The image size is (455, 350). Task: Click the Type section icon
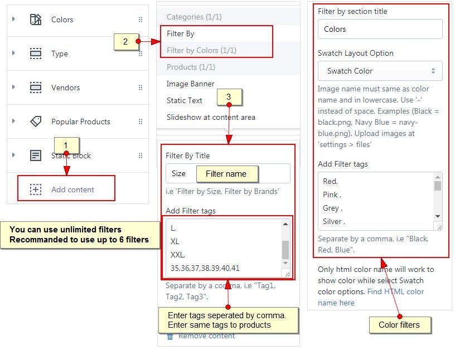pos(36,54)
